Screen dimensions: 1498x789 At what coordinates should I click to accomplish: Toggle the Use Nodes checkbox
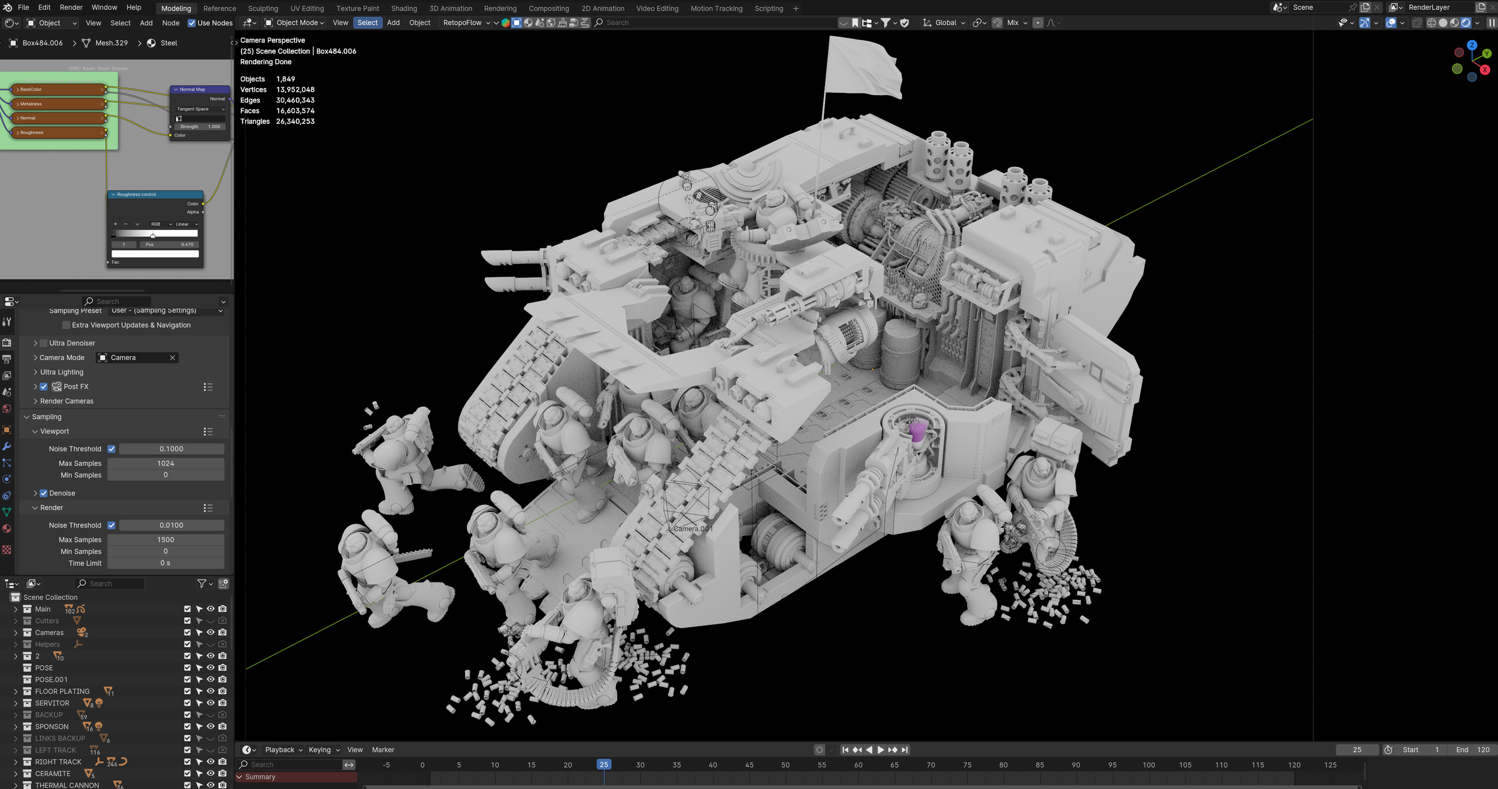(x=192, y=23)
